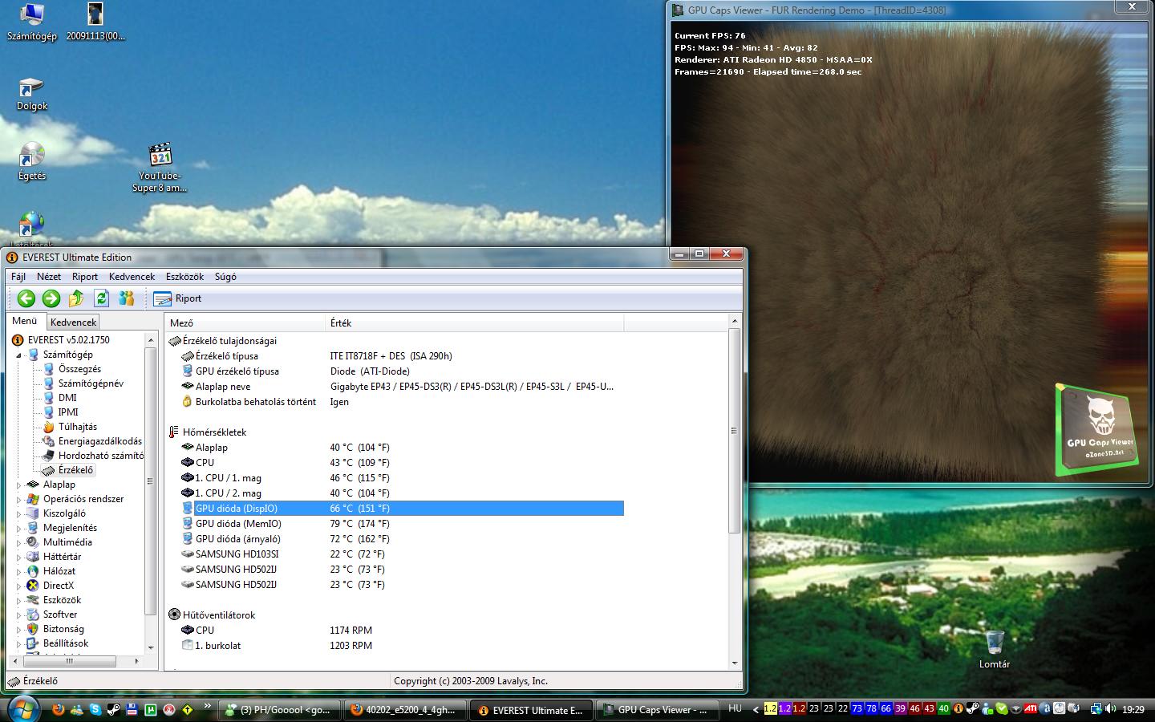The image size is (1155, 722).
Task: Click the folder Up level toolbar icon
Action: (x=76, y=298)
